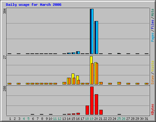The image size is (156, 122).
Task: Click the day 19 hits bar
Action: [x=90, y=31]
